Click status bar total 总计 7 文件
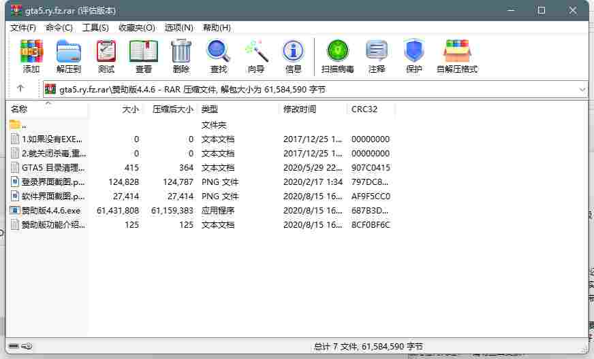The height and width of the screenshot is (359, 594). point(369,346)
